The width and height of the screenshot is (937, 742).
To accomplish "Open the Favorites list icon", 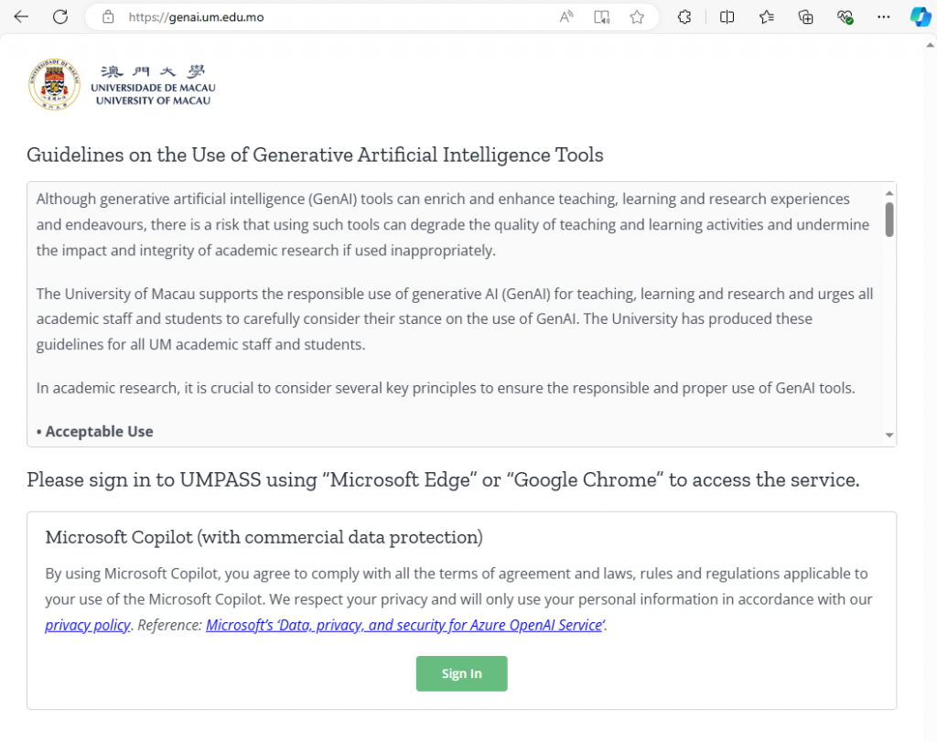I will pos(767,16).
